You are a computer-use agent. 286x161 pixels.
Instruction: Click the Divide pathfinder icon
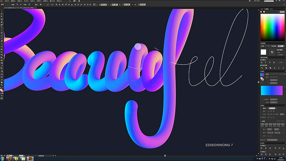[262, 68]
